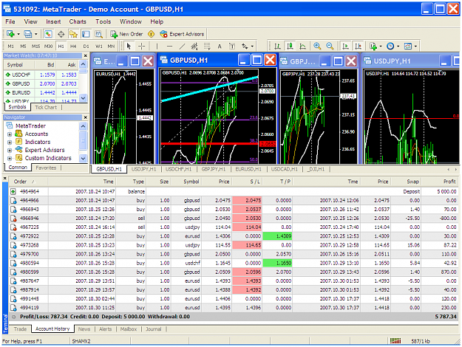462x347 pixels.
Task: Select the Text Label 'T' tool
Action: (232, 46)
